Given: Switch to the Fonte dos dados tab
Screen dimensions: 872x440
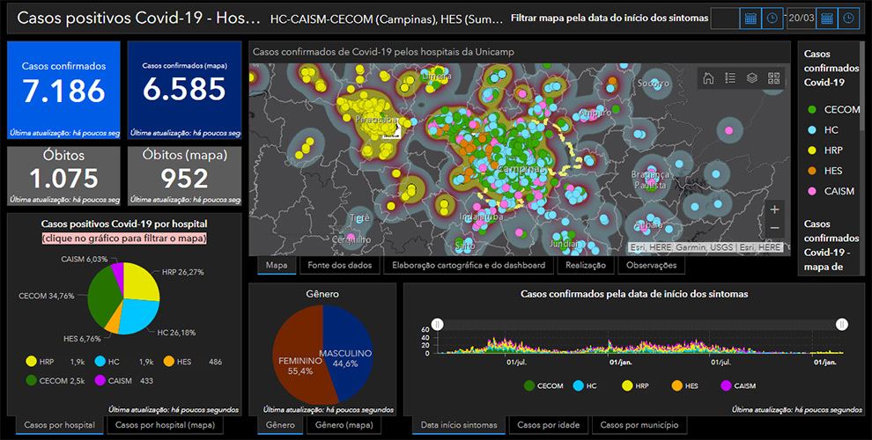Looking at the screenshot, I should (338, 265).
